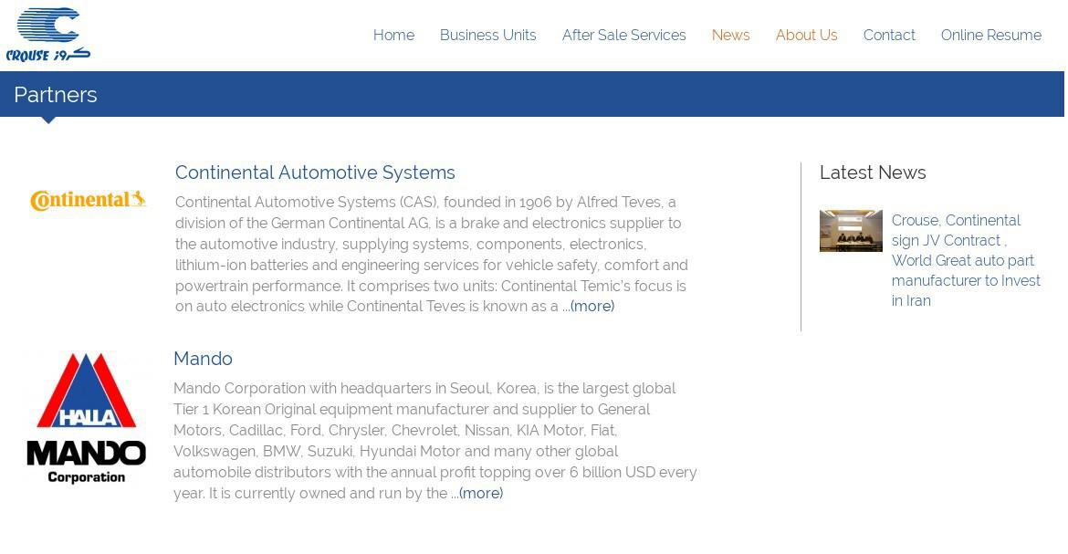Viewport: 1068px width, 554px height.
Task: Click the Halla Mando Corporation logo
Action: 86,419
